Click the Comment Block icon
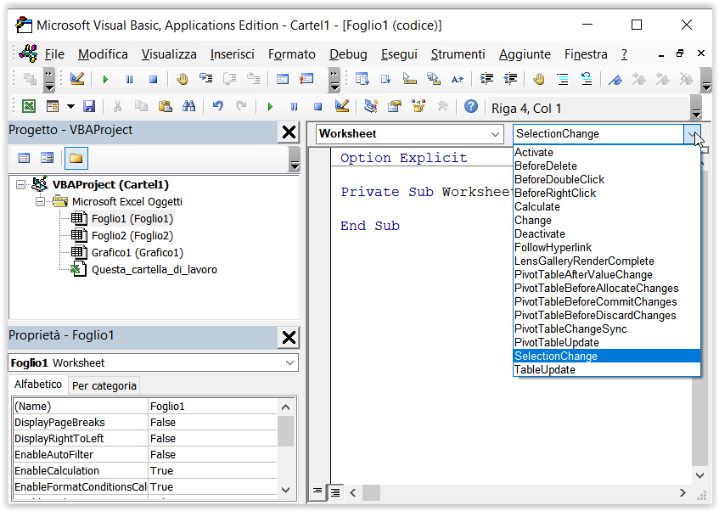 pyautogui.click(x=563, y=79)
